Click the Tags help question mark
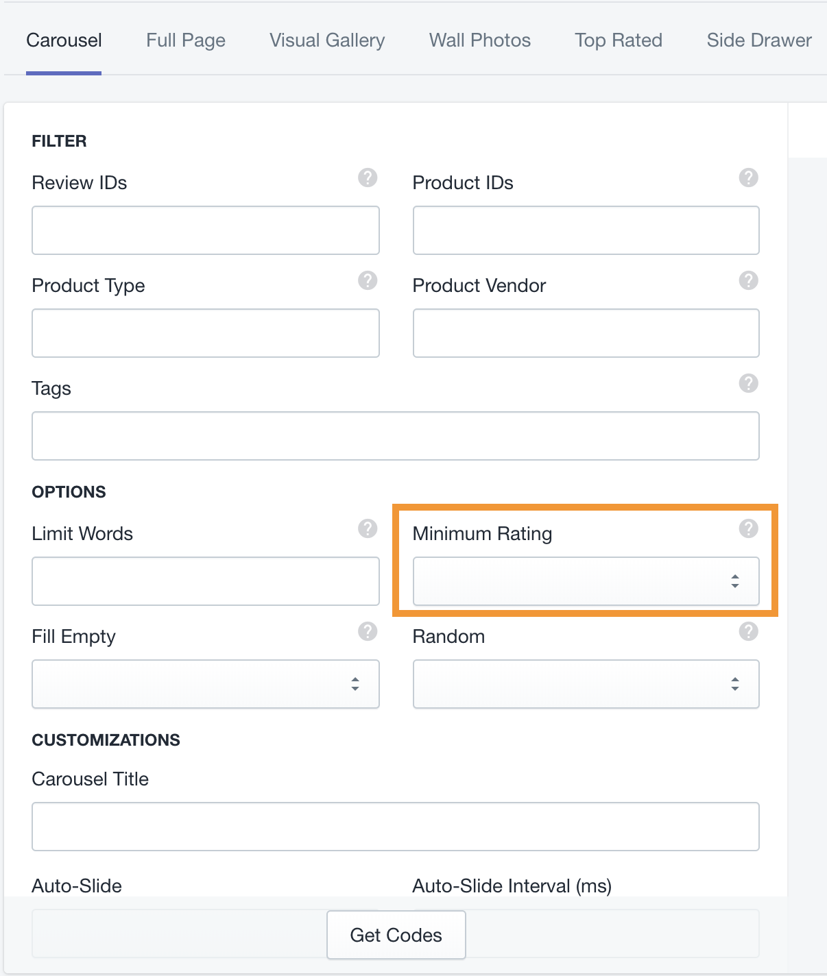The image size is (827, 976). [x=748, y=383]
